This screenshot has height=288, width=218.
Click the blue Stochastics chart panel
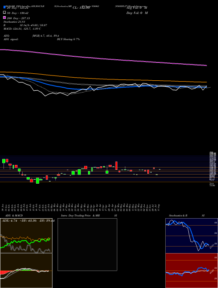point(191,236)
